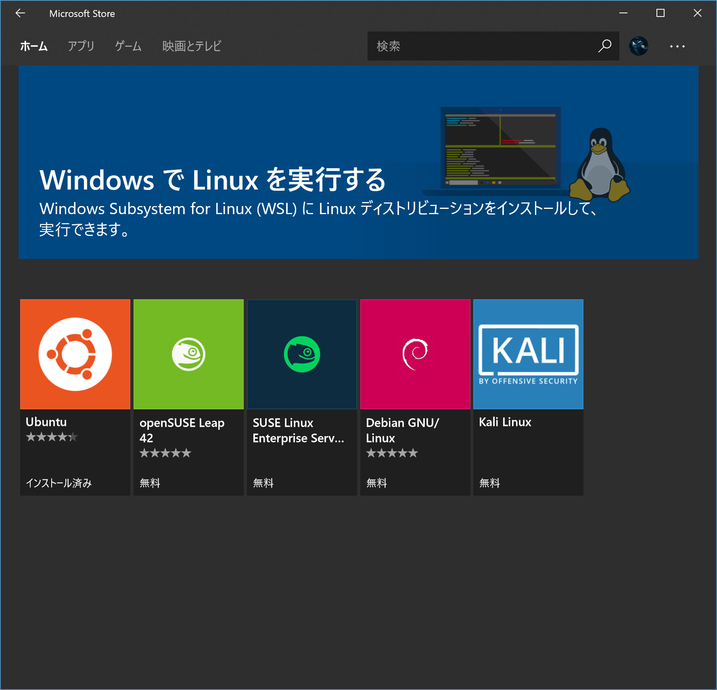Click 無料 price under SUSE Linux Enterprise
This screenshot has width=717, height=690.
(263, 483)
